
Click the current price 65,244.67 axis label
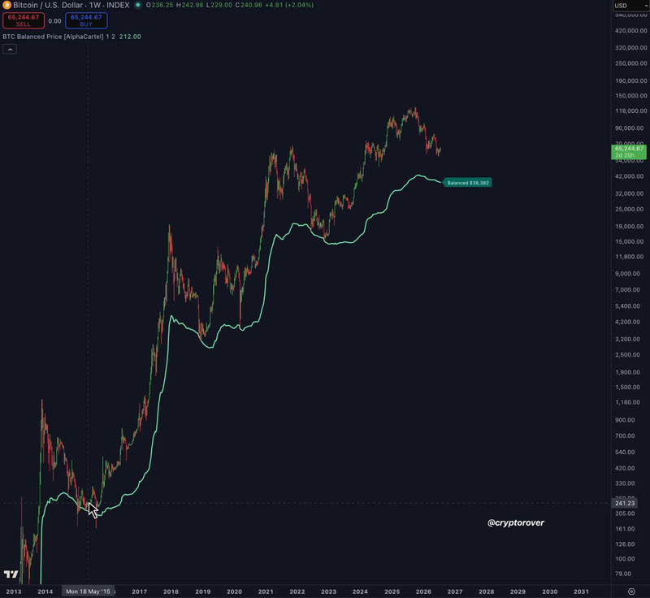[x=628, y=152]
